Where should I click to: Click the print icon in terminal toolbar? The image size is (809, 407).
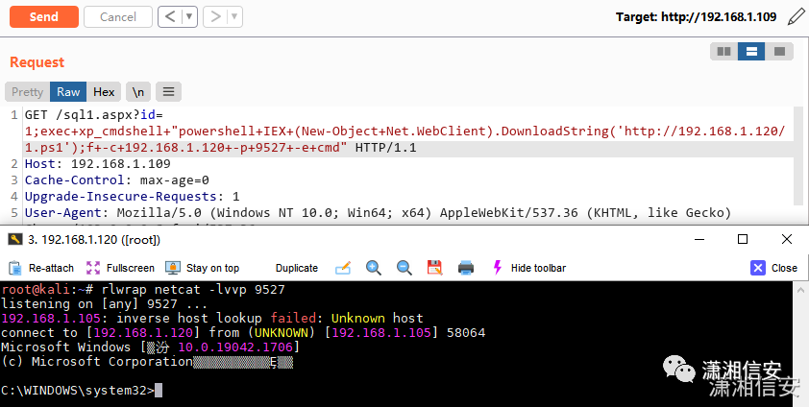coord(466,268)
